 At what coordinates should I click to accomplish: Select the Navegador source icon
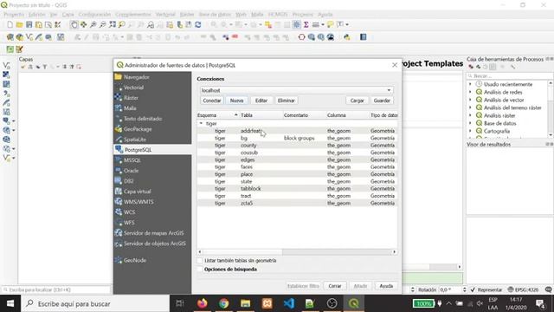(119, 77)
